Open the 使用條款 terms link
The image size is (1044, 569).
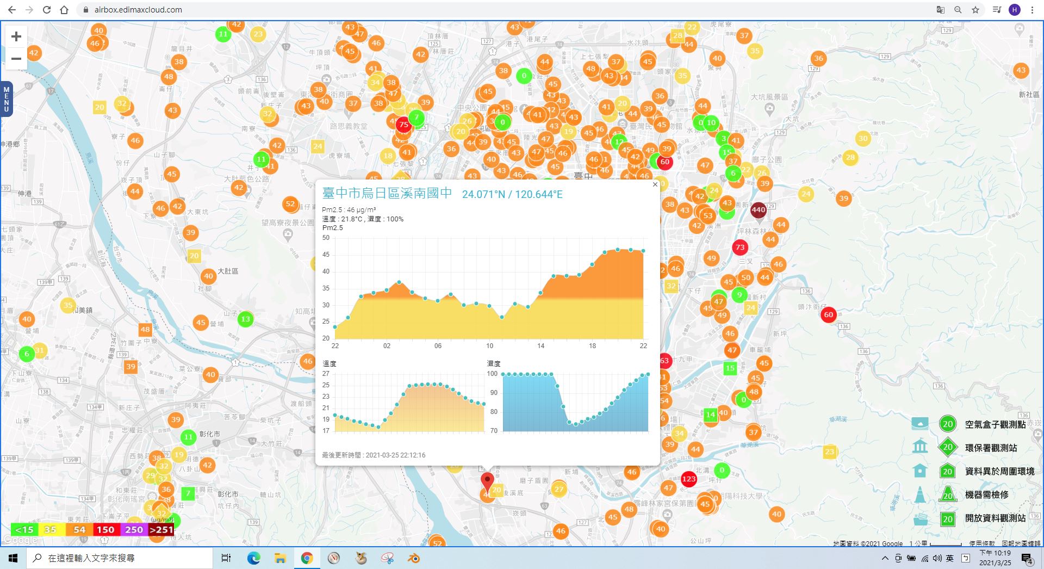982,543
